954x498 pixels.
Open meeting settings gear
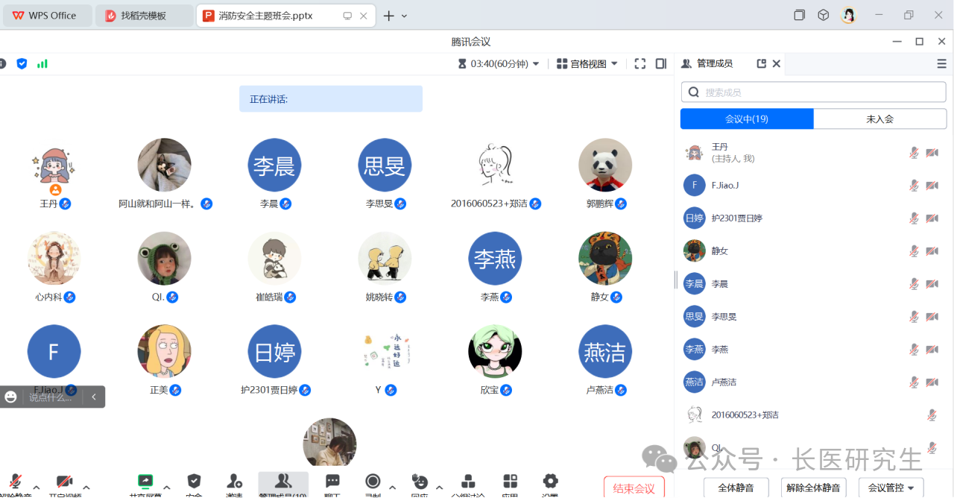550,481
